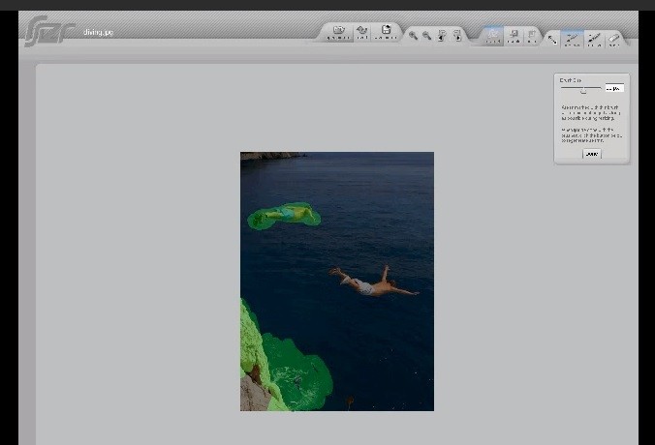Open an image with the folder icon

[x=338, y=32]
